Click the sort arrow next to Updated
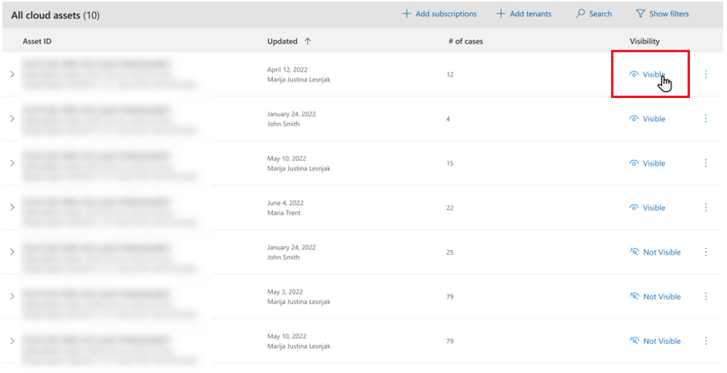The width and height of the screenshot is (727, 373). pos(308,41)
